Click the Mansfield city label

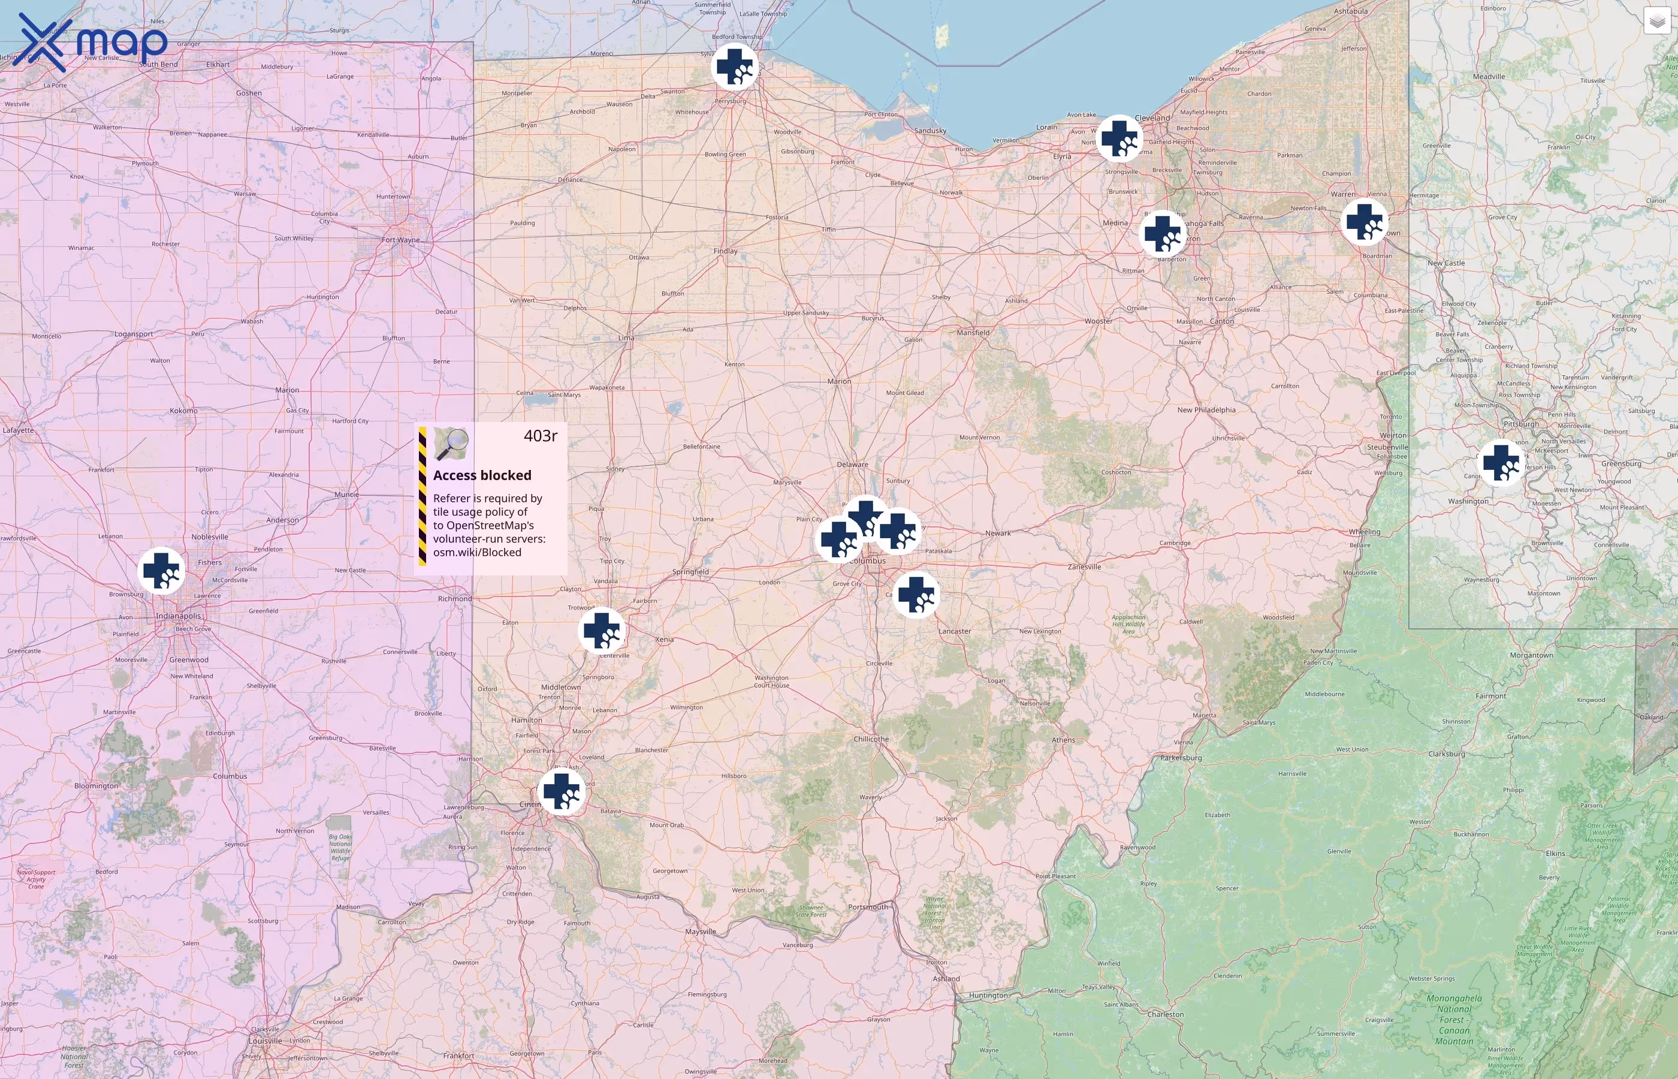pyautogui.click(x=973, y=333)
